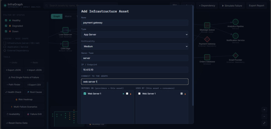The image size is (271, 129).
Task: Tick the gray checkbox in Used By row
Action: [182, 94]
